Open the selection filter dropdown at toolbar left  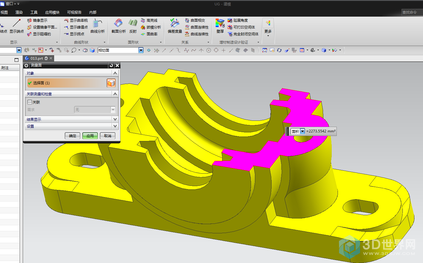point(19,50)
